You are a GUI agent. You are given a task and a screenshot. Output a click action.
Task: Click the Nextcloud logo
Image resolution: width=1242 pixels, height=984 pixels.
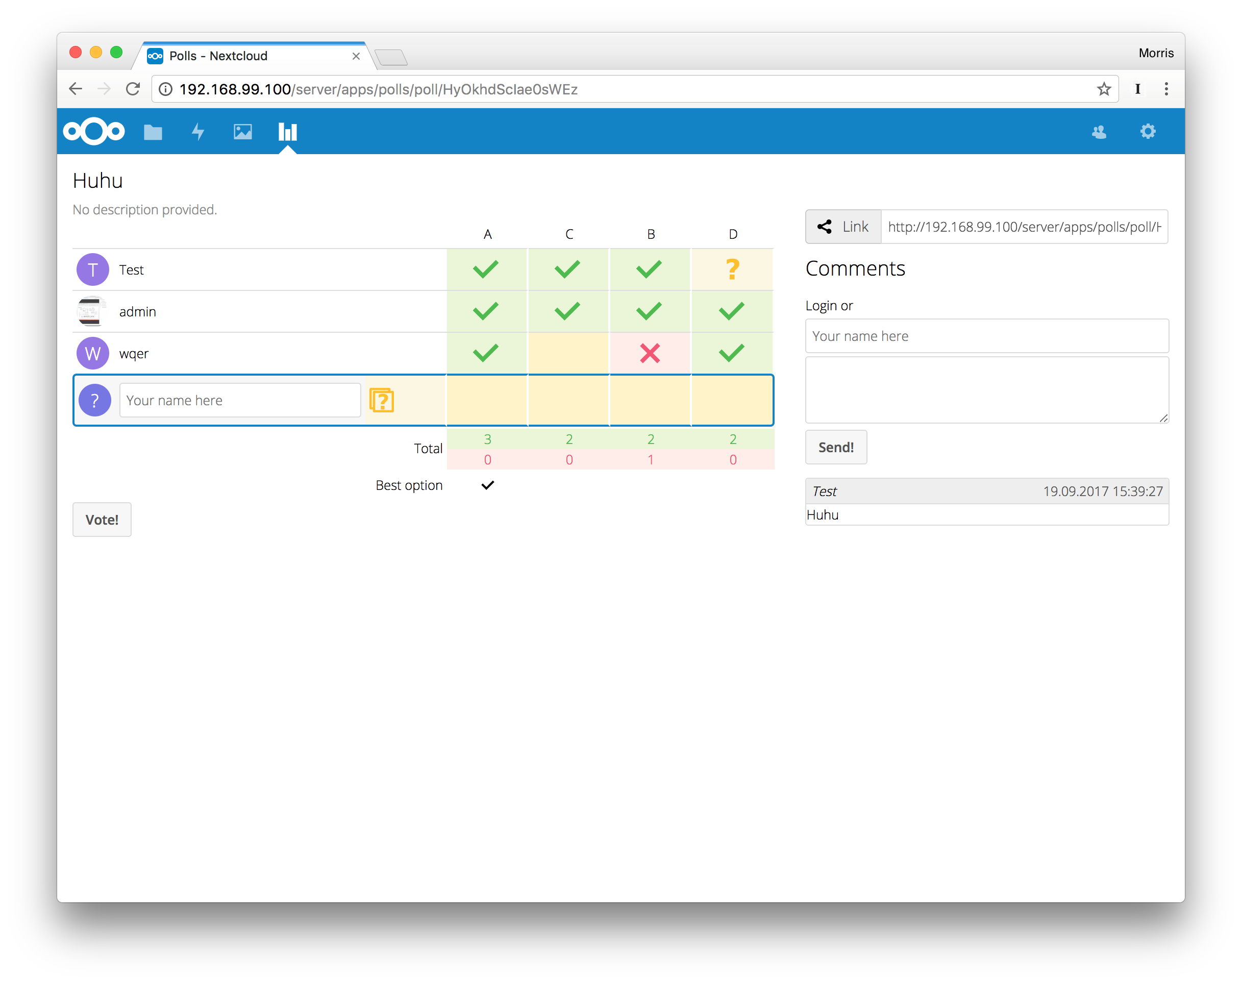94,131
